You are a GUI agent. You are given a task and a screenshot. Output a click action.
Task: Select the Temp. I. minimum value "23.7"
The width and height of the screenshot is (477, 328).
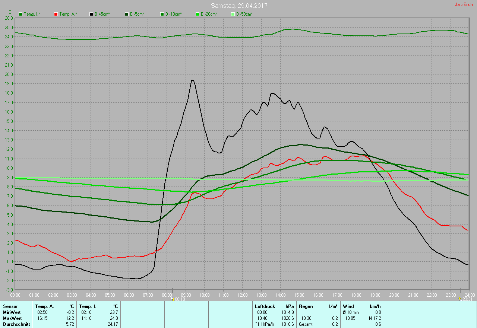pos(114,312)
